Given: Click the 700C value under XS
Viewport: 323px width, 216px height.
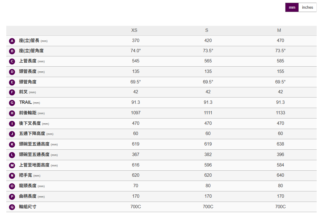Looking at the screenshot, I should coord(136,206).
